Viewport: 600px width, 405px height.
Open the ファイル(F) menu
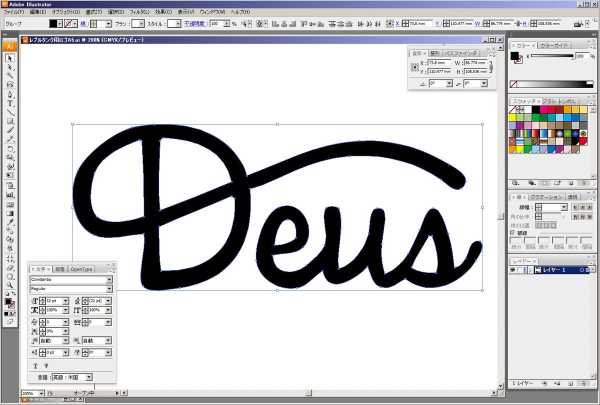[13, 11]
